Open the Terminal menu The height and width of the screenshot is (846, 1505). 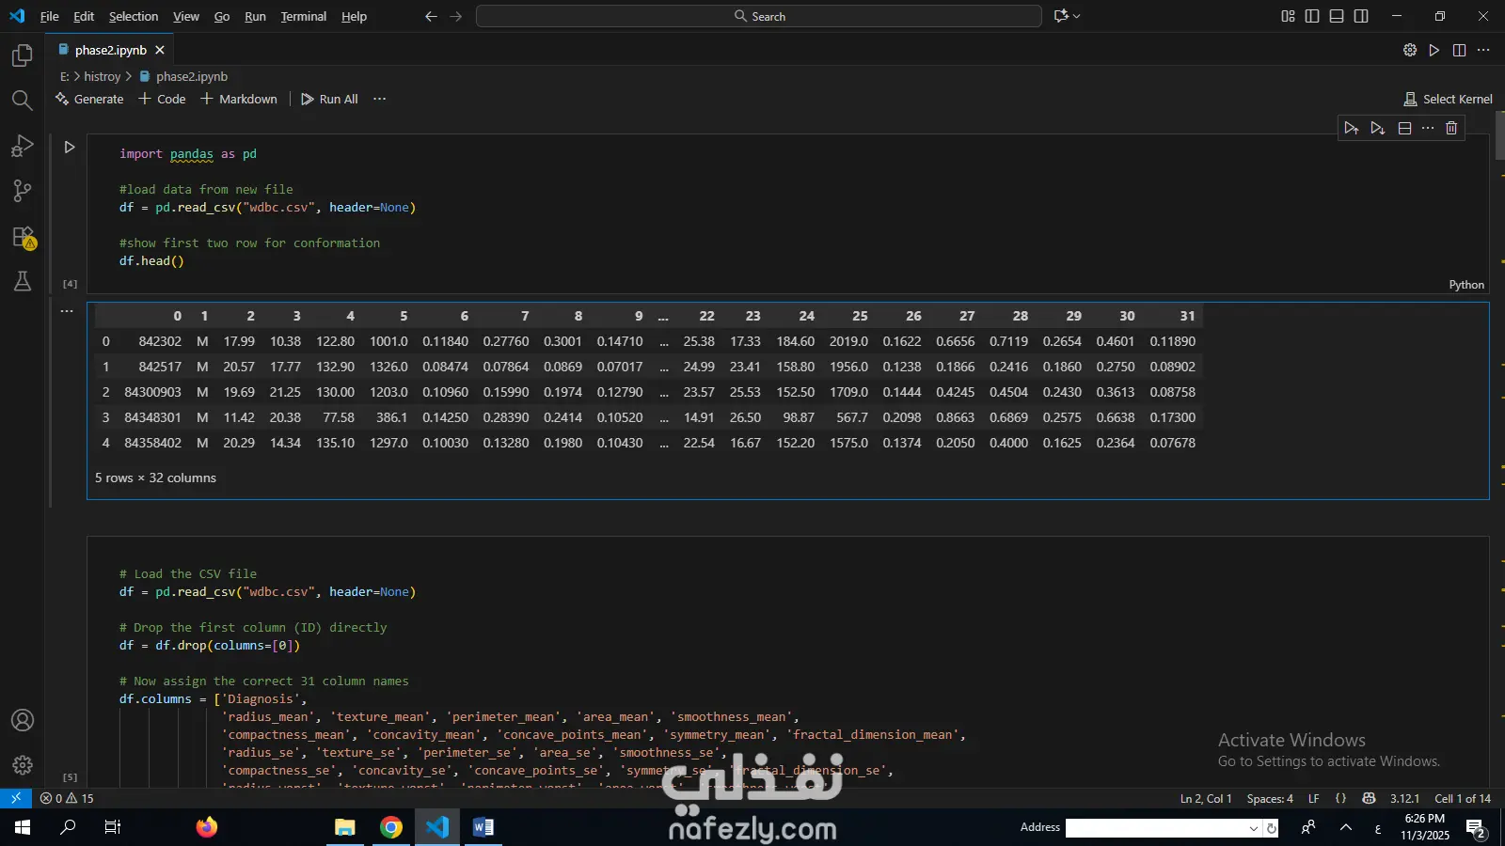[x=304, y=16]
